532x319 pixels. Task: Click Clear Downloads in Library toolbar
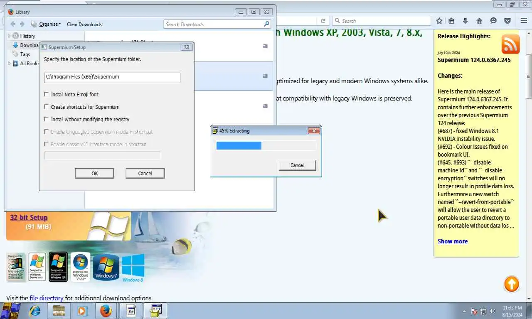(84, 24)
